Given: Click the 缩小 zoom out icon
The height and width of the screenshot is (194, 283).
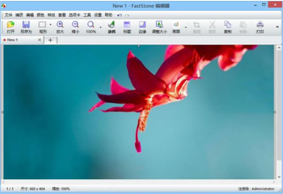Looking at the screenshot, I should (75, 25).
